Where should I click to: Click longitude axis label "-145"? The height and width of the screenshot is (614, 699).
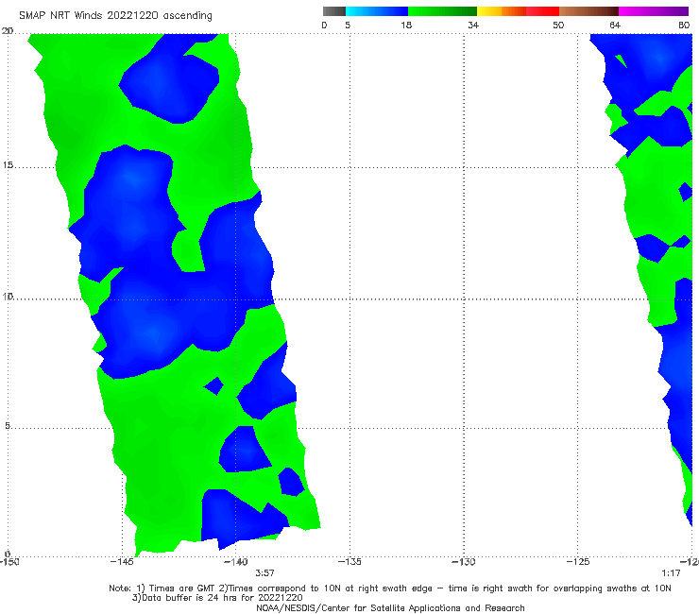122,562
